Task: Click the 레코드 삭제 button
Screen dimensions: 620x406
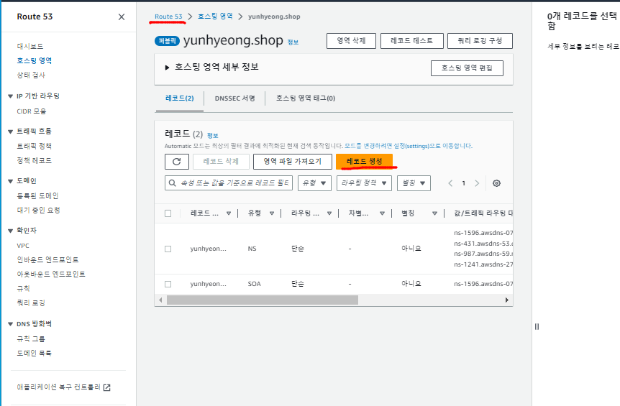Action: point(221,162)
